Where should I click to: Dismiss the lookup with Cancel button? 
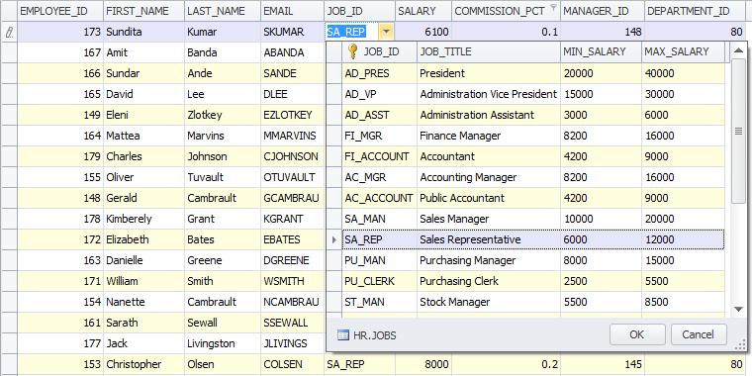699,334
